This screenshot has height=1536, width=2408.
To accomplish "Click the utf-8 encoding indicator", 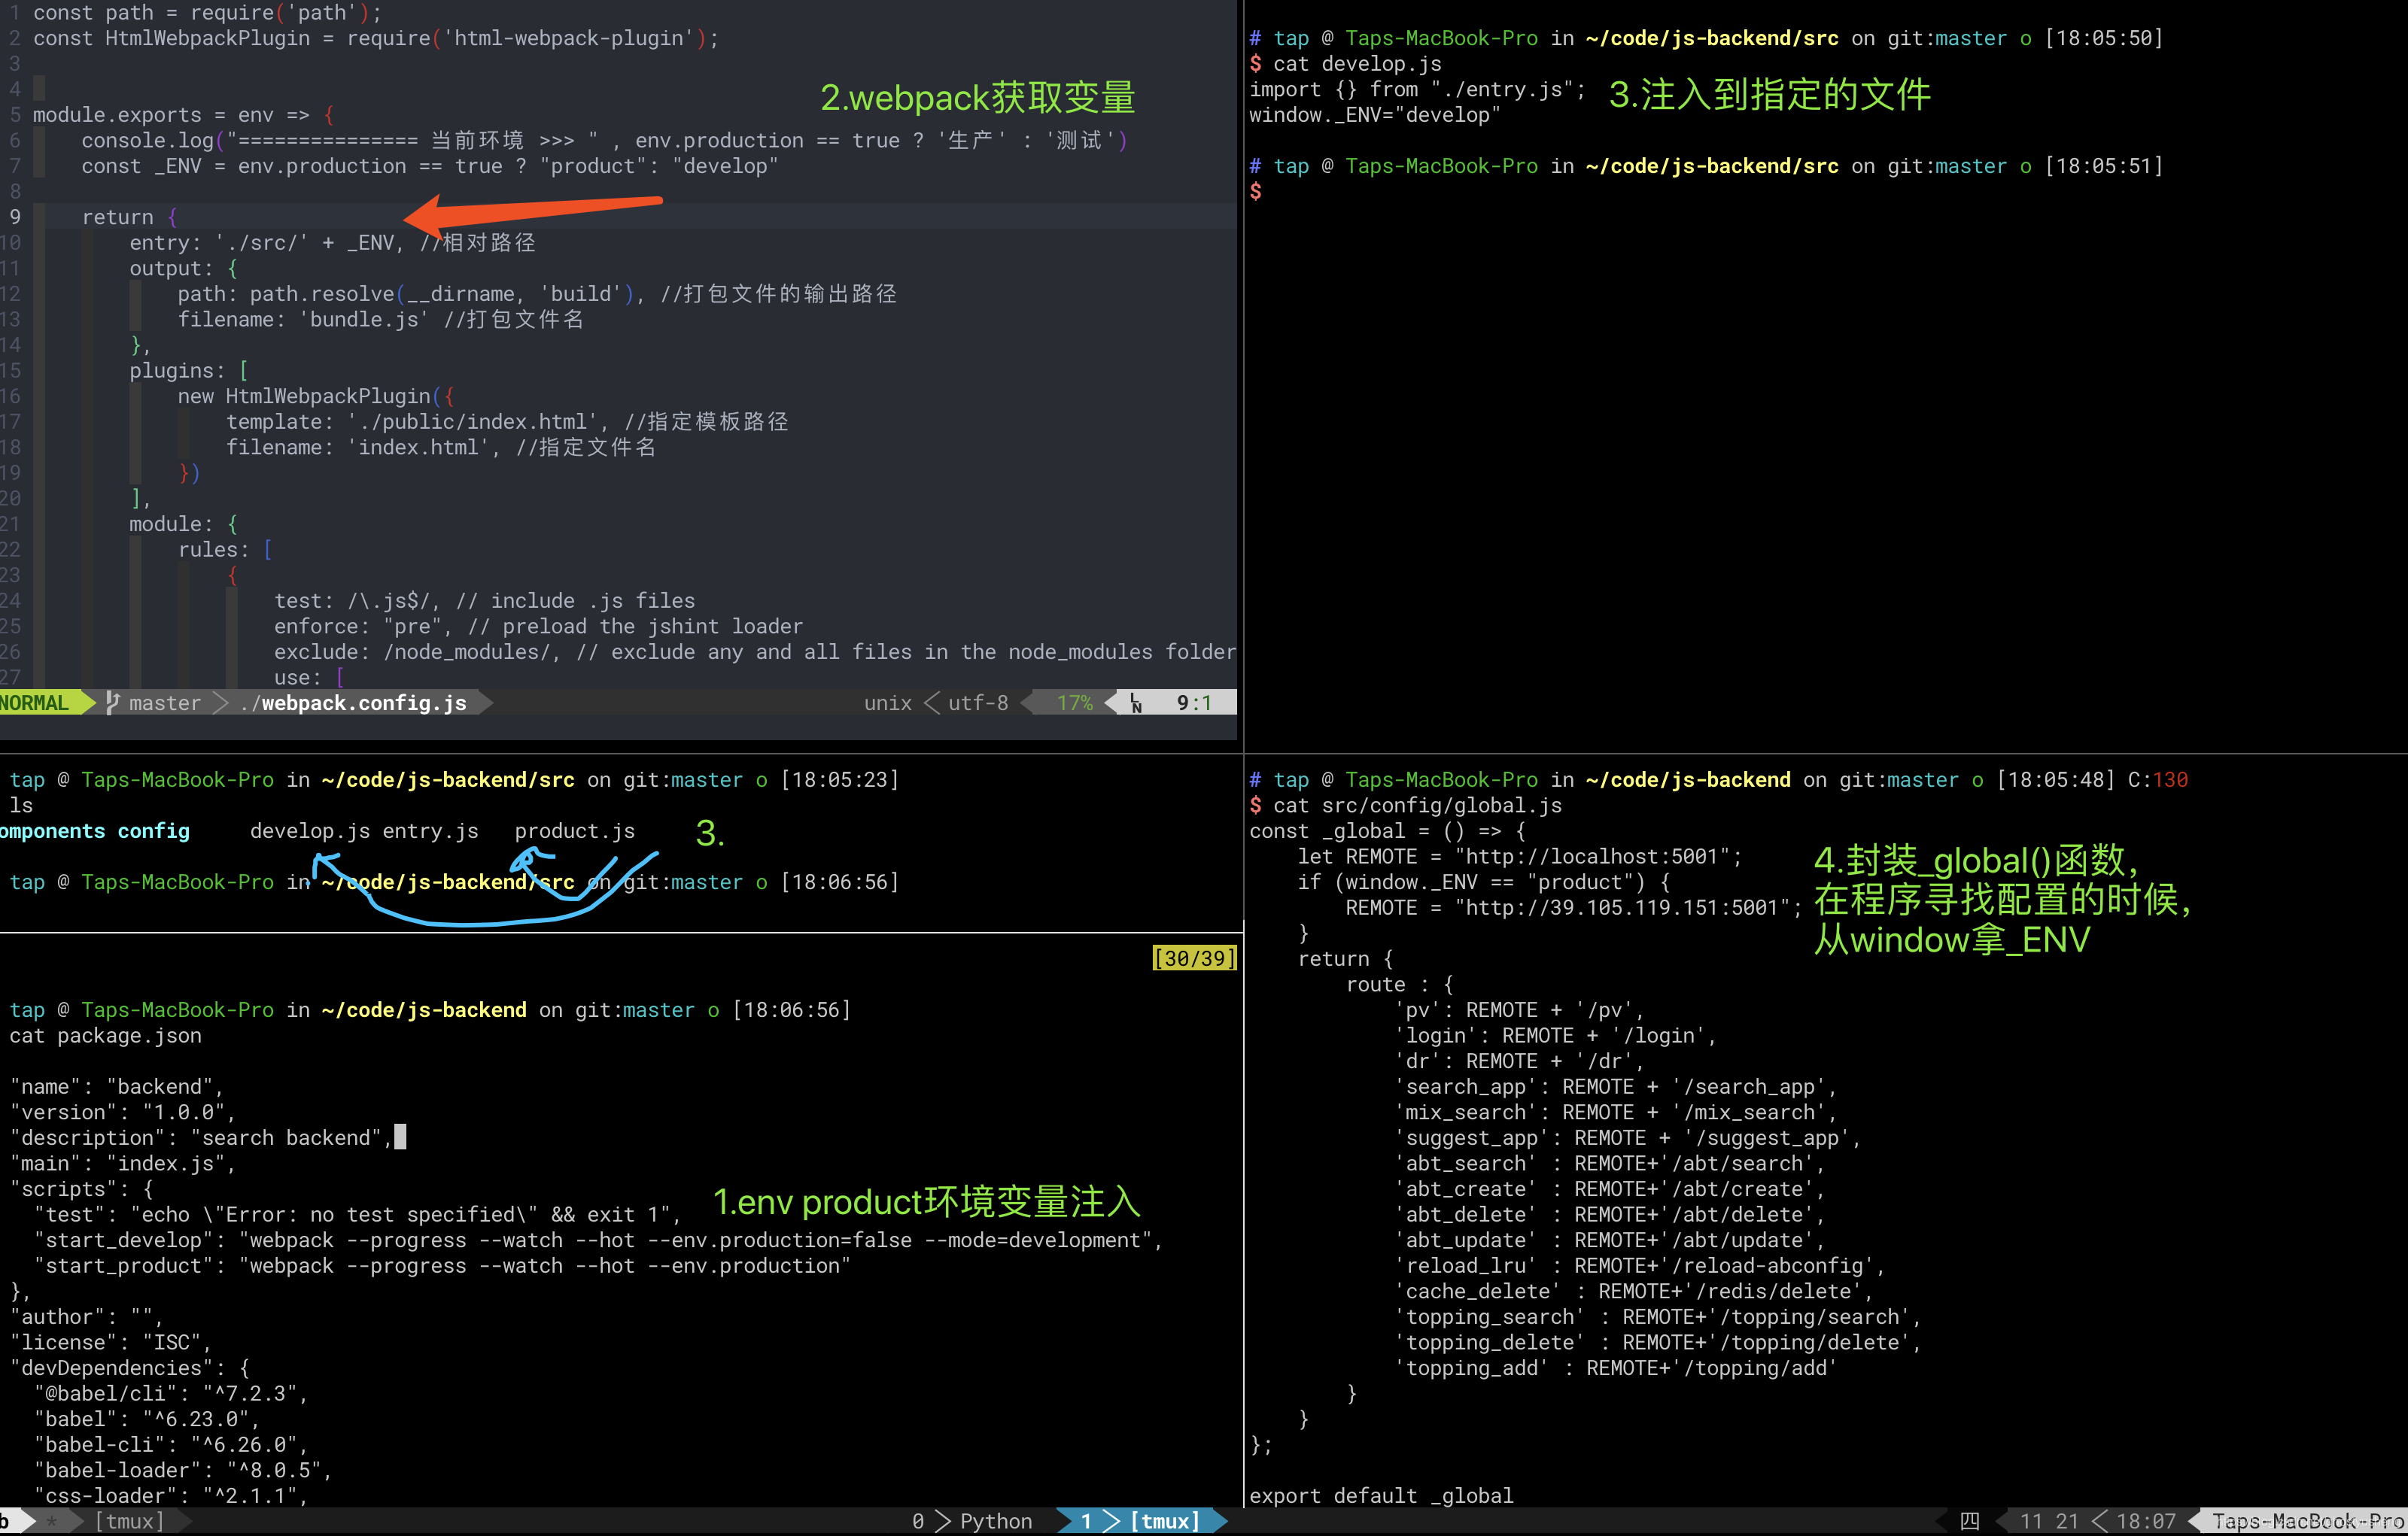I will (x=978, y=703).
